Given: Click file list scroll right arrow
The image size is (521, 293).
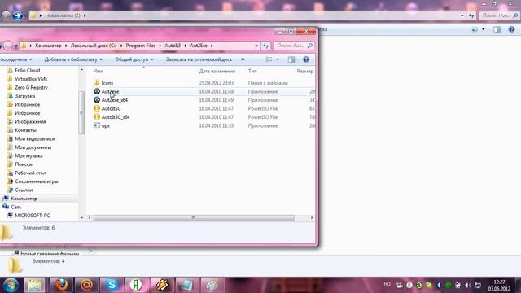Looking at the screenshot, I should [312, 218].
